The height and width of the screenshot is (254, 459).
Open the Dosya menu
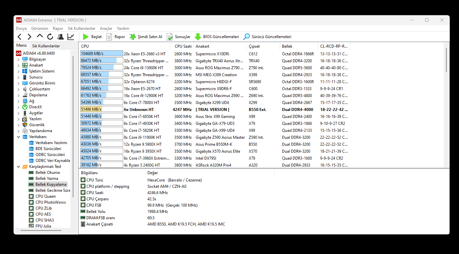tap(21, 28)
